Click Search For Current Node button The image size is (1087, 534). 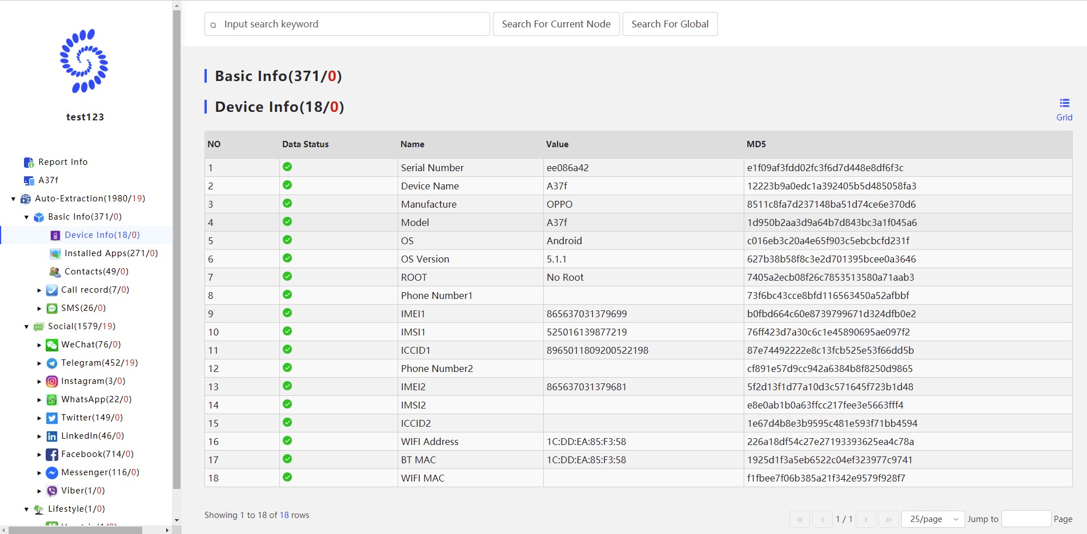pos(556,24)
